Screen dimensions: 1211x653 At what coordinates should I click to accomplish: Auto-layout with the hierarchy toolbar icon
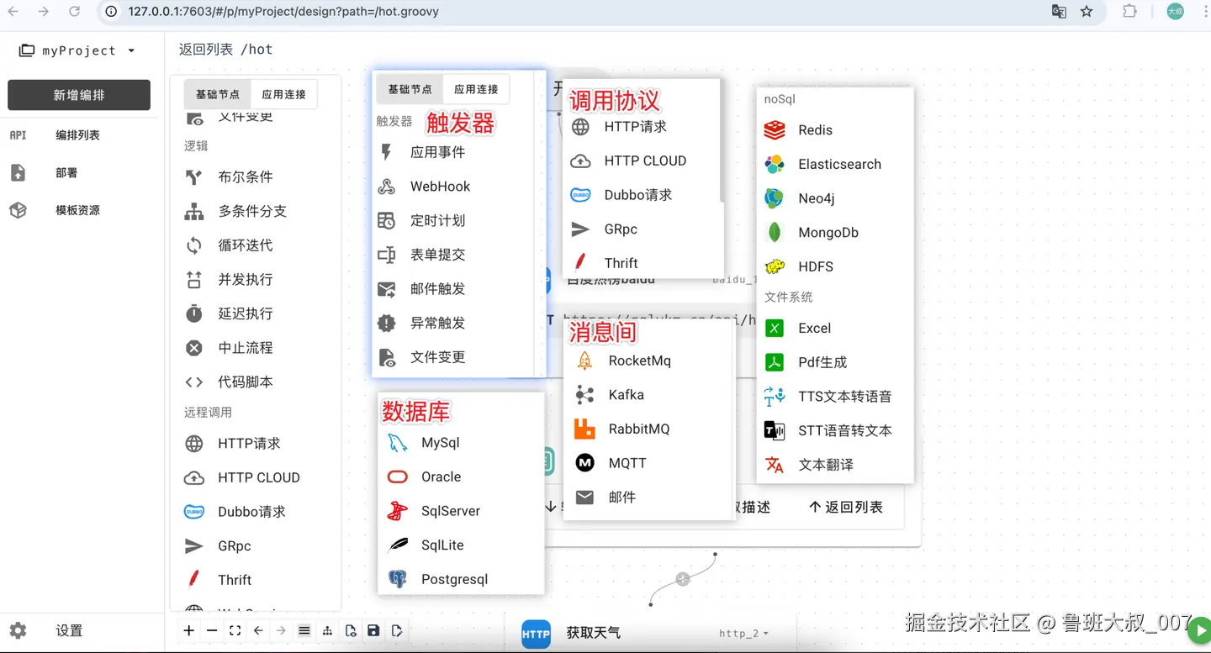(x=327, y=631)
